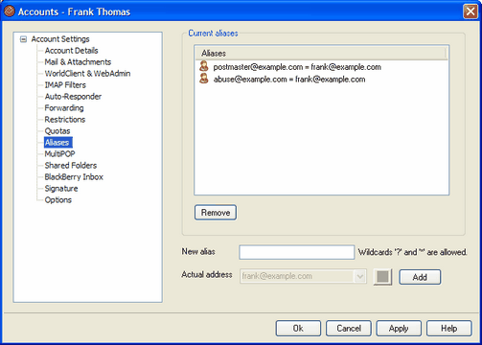
Task: Click the Remove button
Action: [216, 213]
